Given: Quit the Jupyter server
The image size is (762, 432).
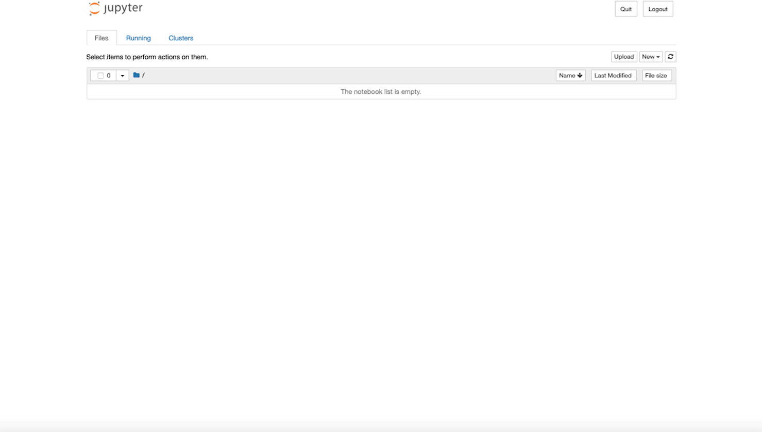Looking at the screenshot, I should pos(625,9).
